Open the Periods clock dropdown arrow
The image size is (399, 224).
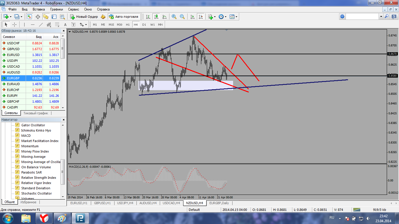[225, 17]
